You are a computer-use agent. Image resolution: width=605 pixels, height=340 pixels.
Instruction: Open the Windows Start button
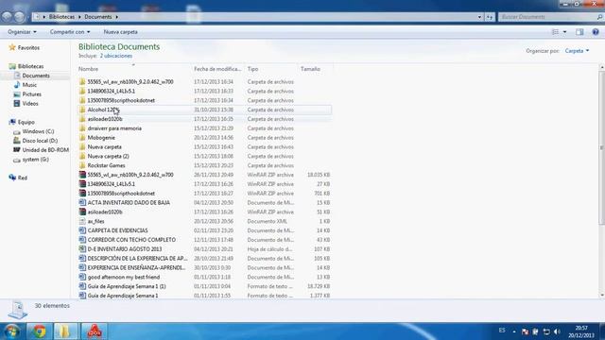point(11,331)
